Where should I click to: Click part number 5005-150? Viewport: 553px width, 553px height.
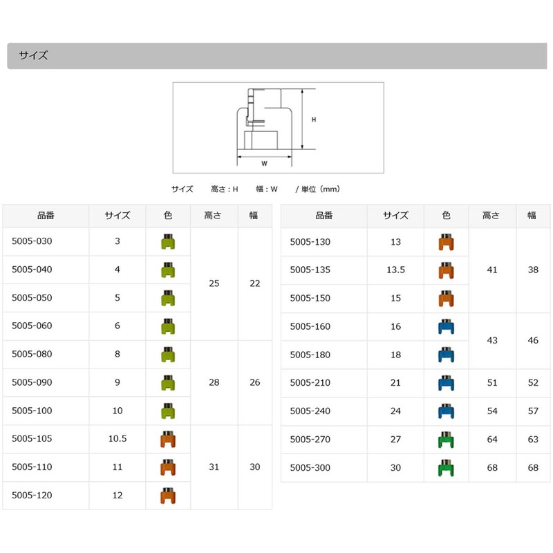pos(310,299)
